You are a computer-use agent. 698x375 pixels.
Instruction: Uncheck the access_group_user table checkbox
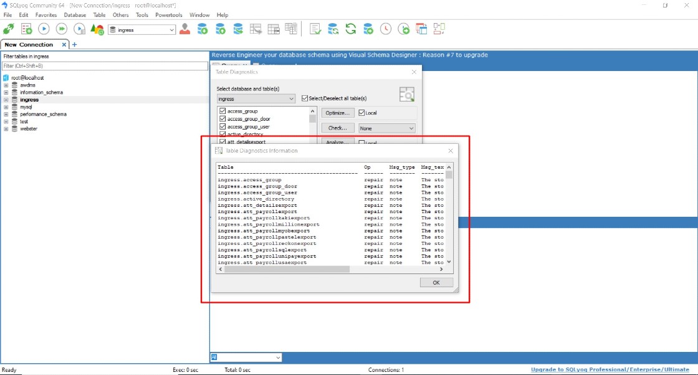point(222,127)
